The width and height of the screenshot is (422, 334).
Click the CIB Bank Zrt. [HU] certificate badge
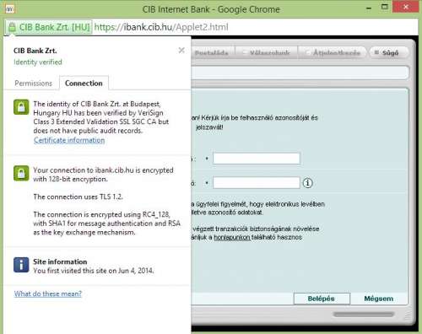tap(49, 27)
